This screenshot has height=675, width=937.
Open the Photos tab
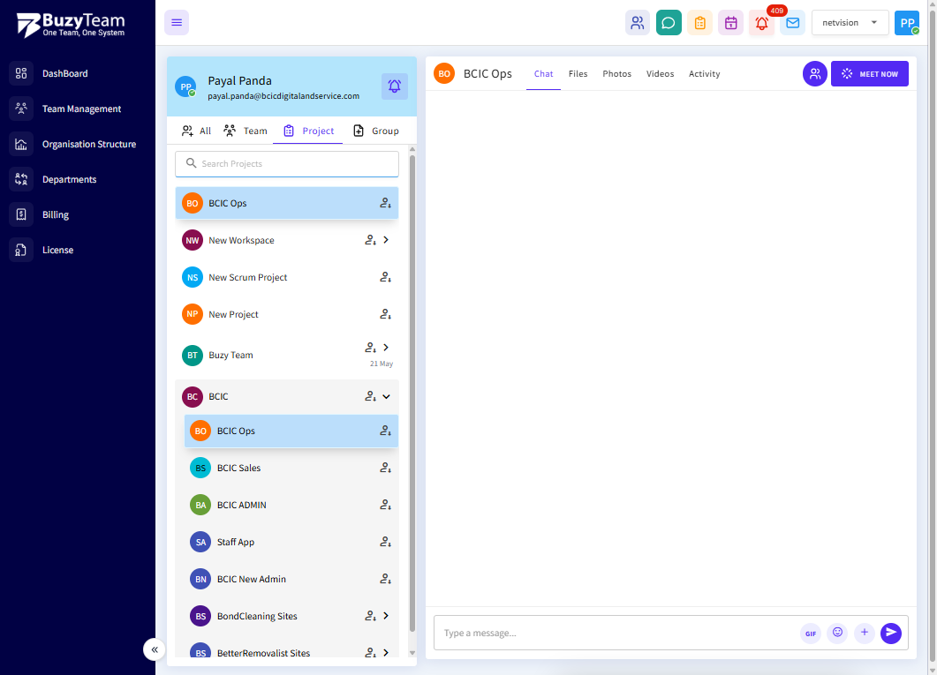point(616,74)
